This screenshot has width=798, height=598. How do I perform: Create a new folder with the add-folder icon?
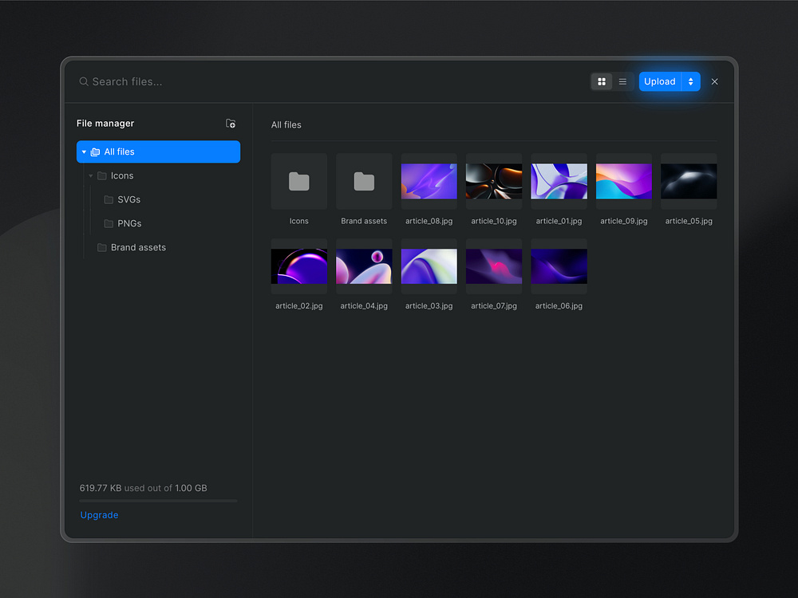[x=231, y=124]
